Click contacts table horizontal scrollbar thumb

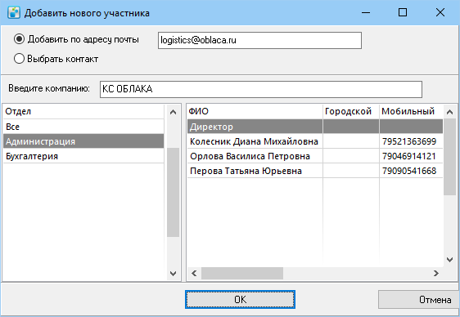pos(242,274)
